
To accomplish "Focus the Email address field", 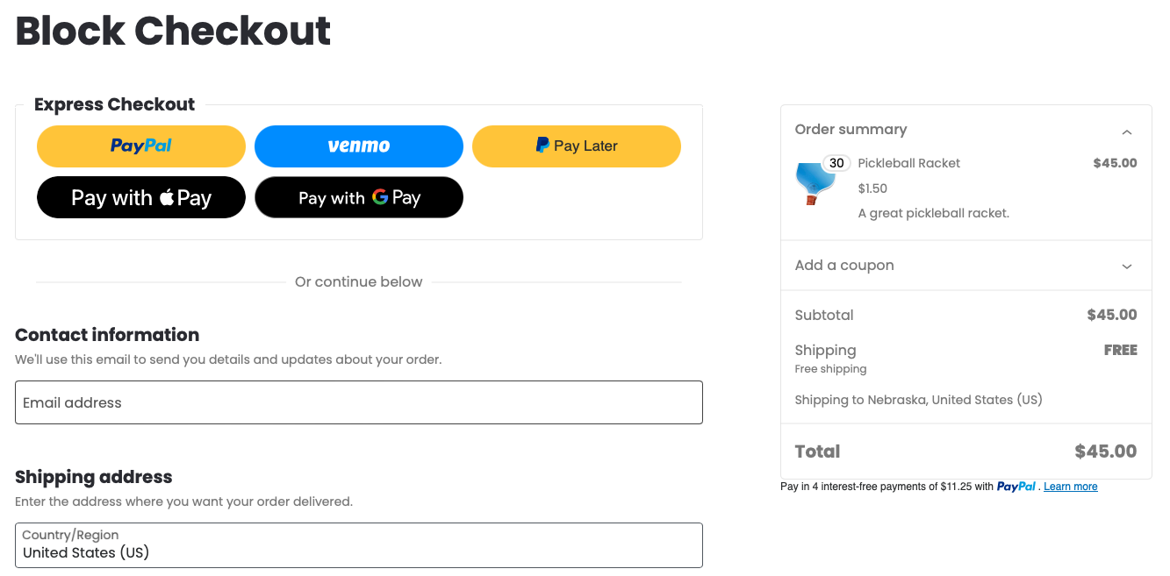I will coord(358,402).
